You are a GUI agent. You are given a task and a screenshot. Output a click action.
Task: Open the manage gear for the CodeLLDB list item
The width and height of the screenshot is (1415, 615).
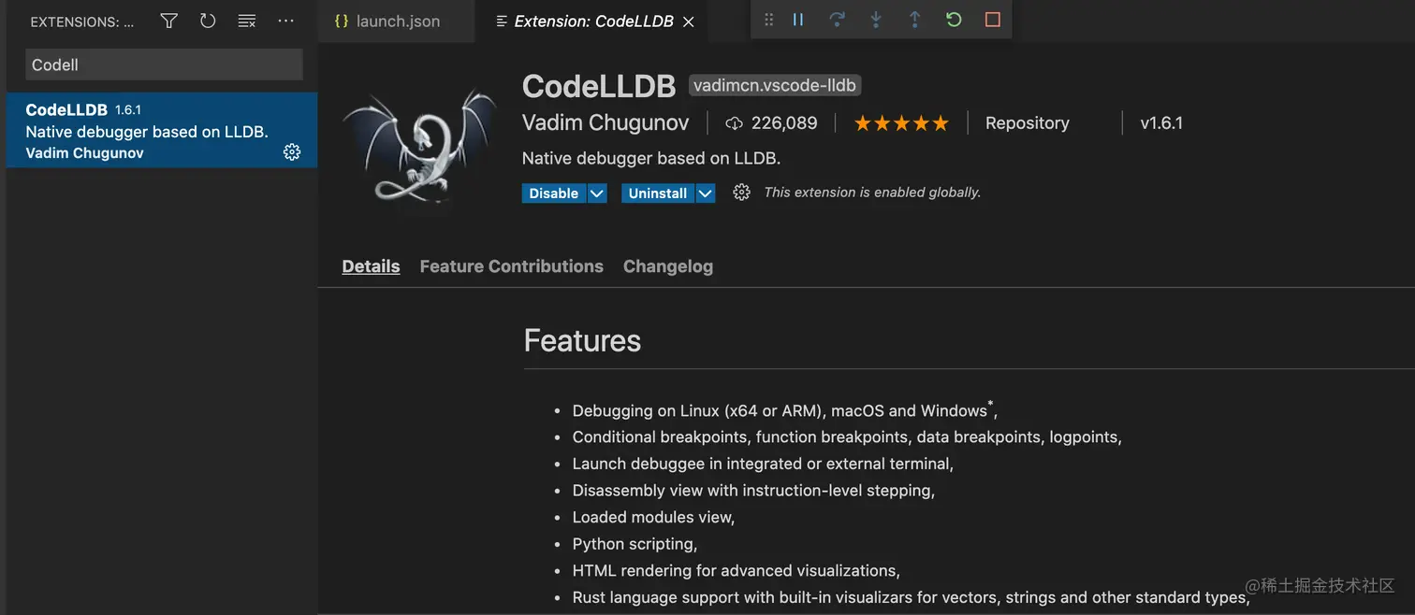[292, 152]
